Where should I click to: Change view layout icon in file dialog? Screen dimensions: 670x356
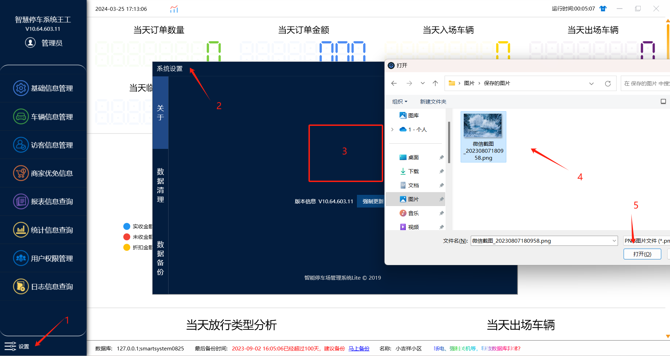coord(663,101)
